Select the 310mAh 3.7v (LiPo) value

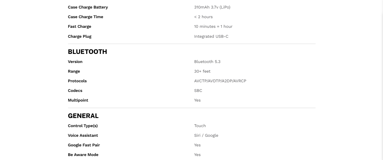212,7
